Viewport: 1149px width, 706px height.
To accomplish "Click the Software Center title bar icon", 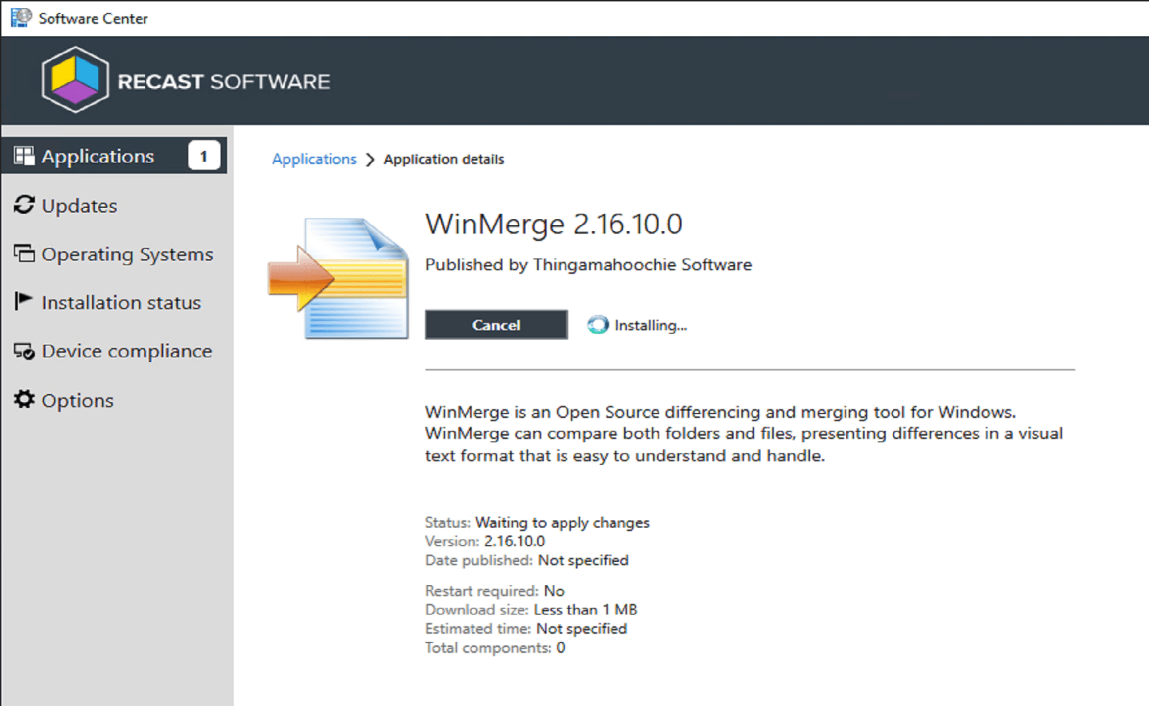I will coord(20,18).
